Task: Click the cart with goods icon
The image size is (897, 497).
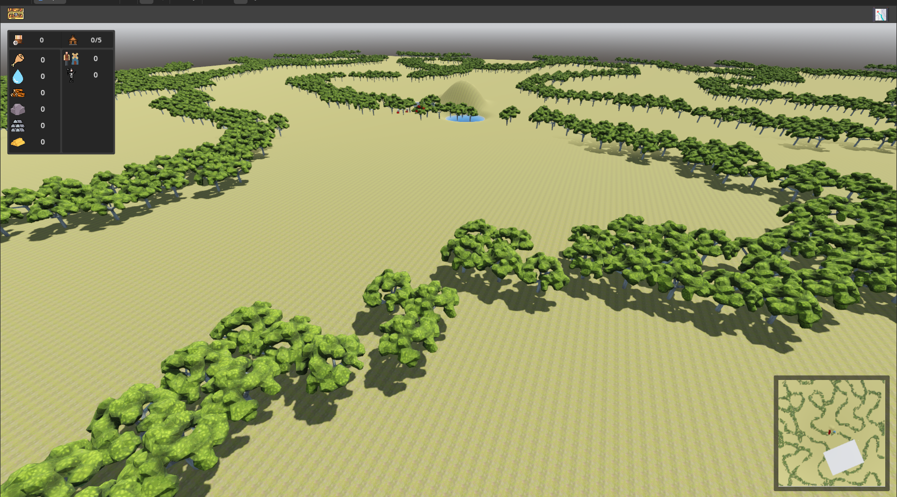Action: pyautogui.click(x=18, y=40)
